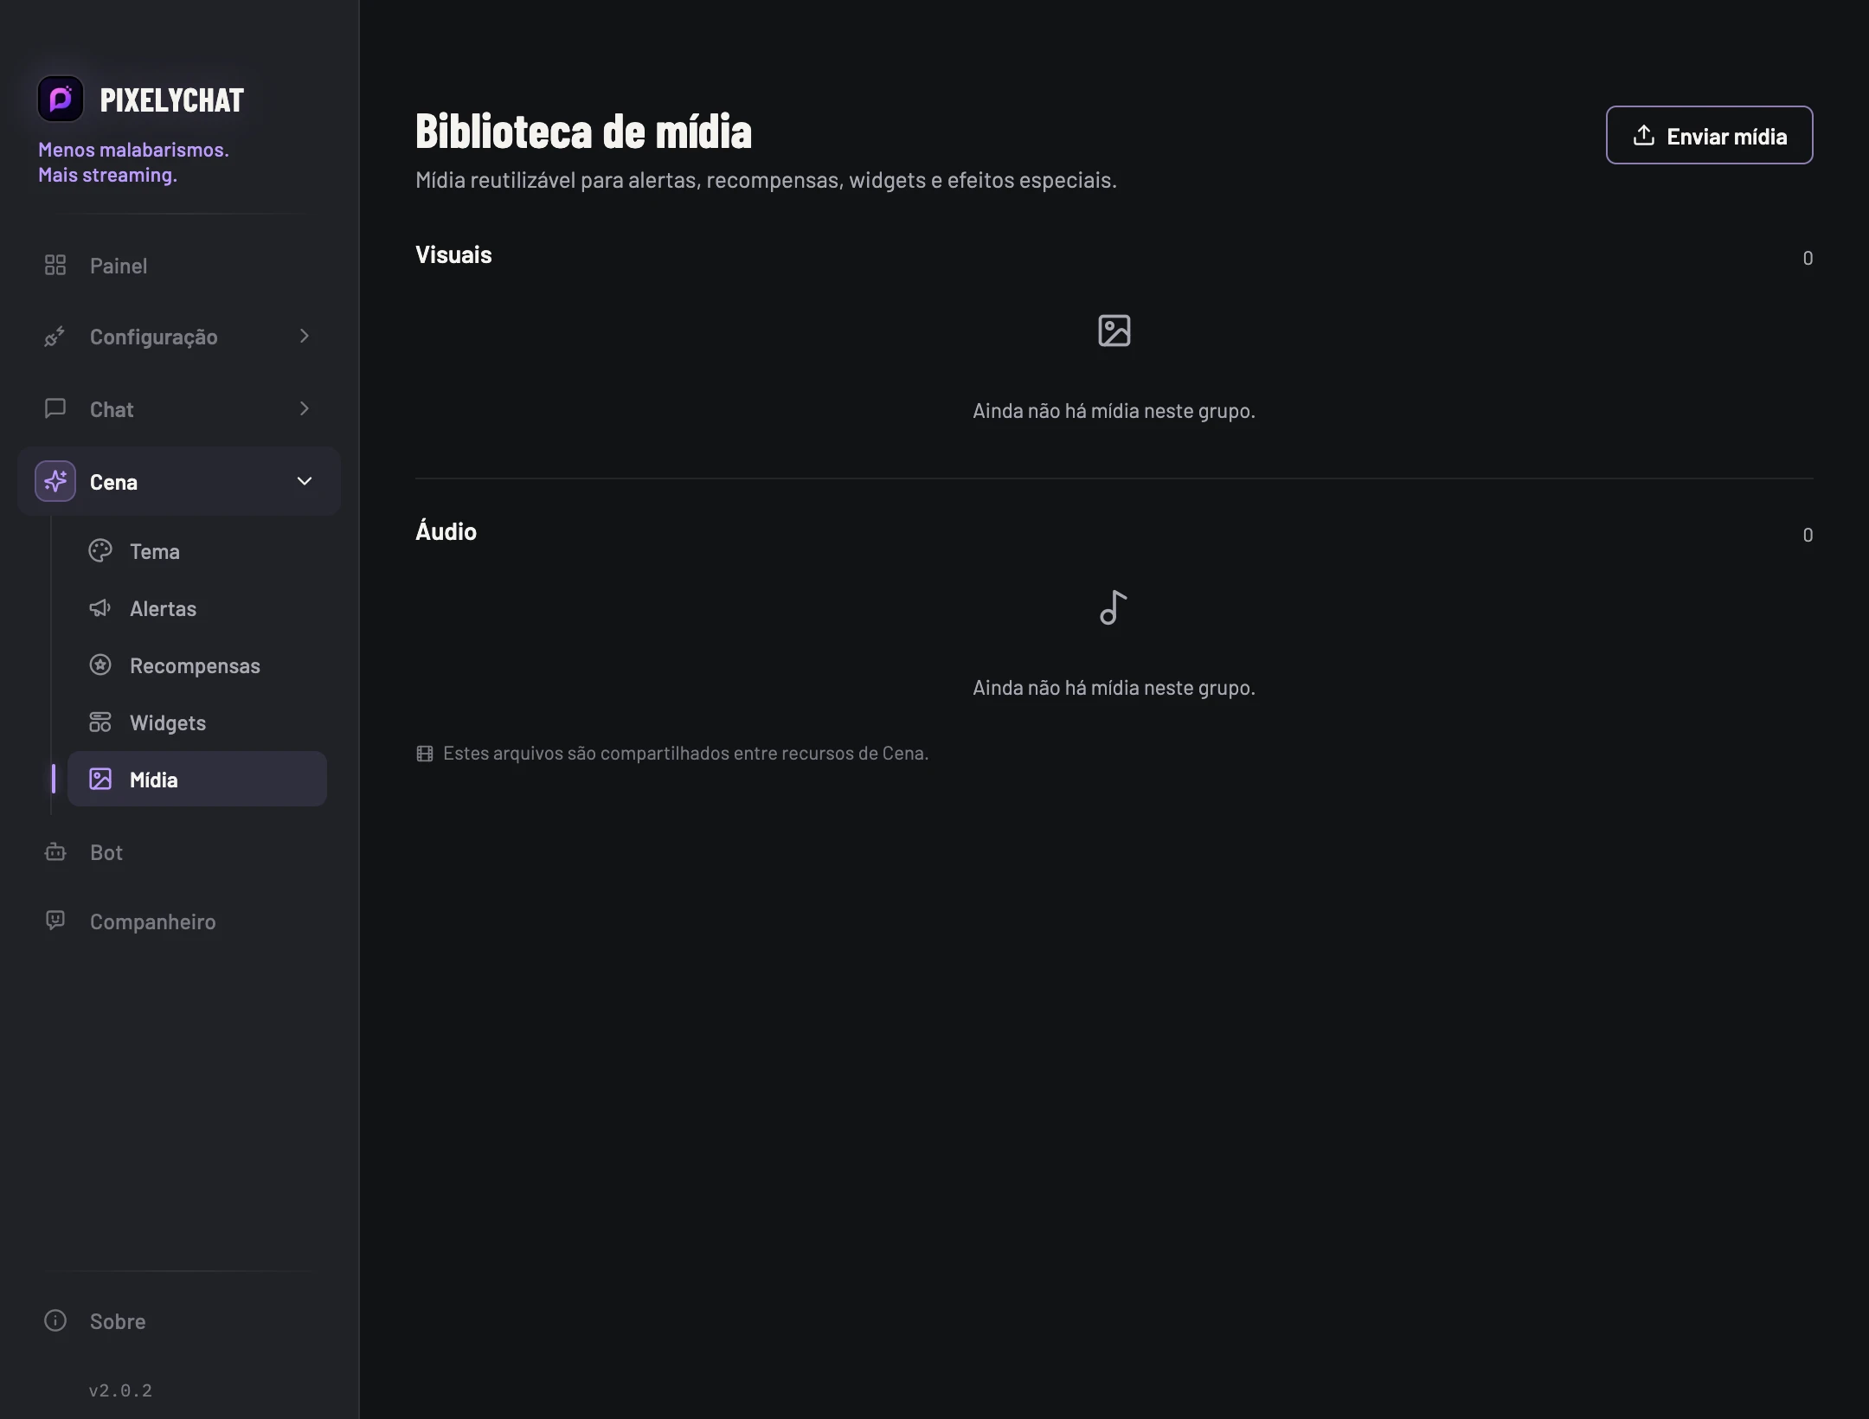
Task: Open Painel via its grid icon
Action: 55,265
